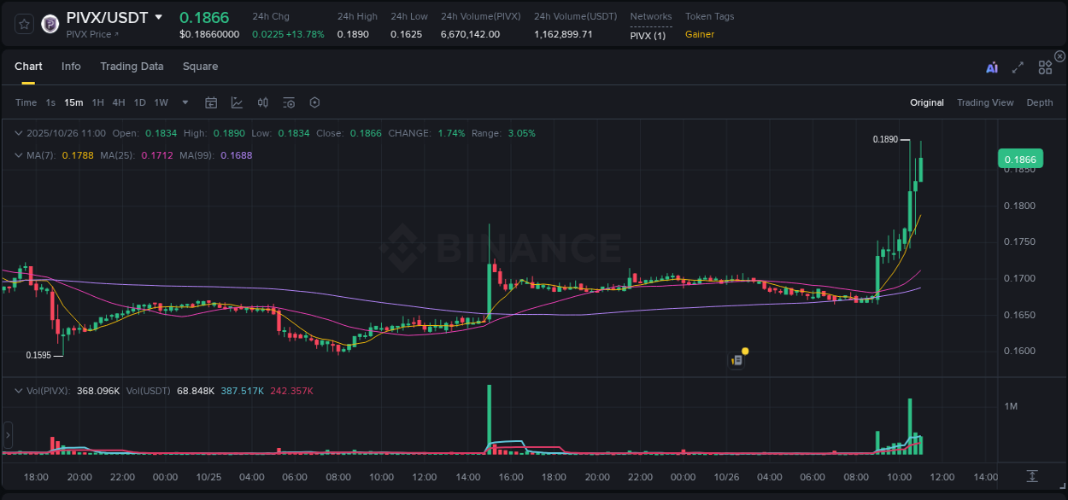The image size is (1068, 500).
Task: Click the OHLC candle display icon
Action: pos(262,102)
